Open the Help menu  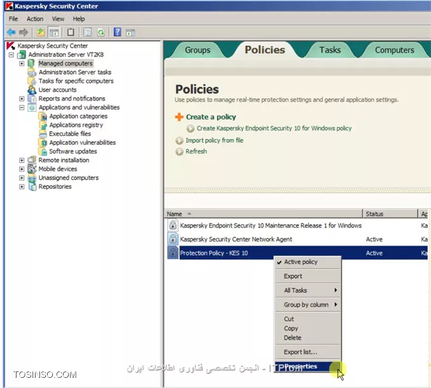click(79, 18)
